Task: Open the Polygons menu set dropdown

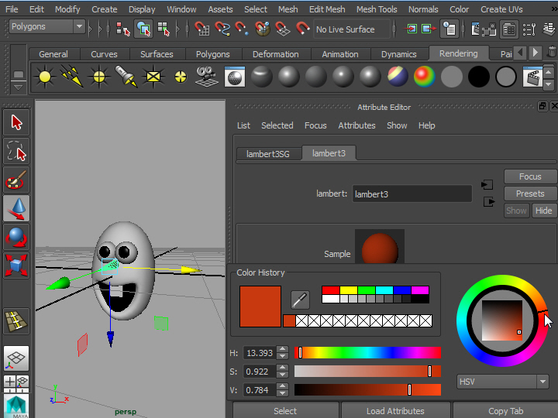Action: (47, 27)
